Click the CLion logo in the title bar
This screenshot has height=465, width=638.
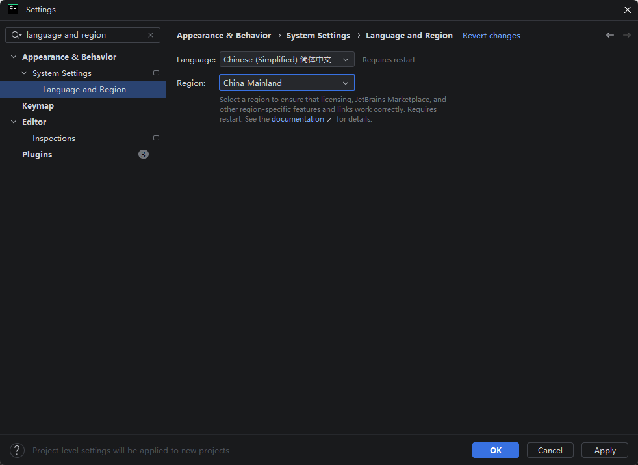[13, 9]
